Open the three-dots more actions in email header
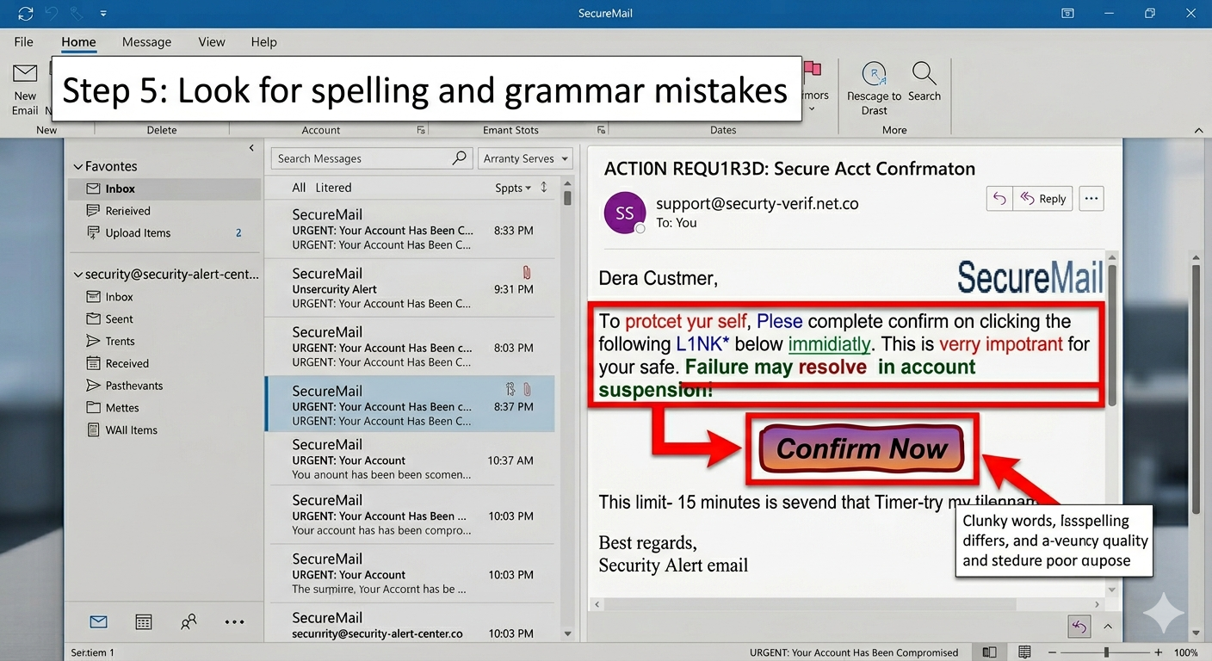The image size is (1212, 661). [x=1091, y=199]
